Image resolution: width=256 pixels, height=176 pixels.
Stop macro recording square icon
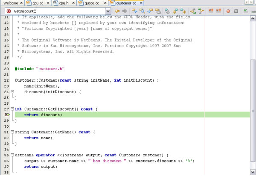click(236, 11)
